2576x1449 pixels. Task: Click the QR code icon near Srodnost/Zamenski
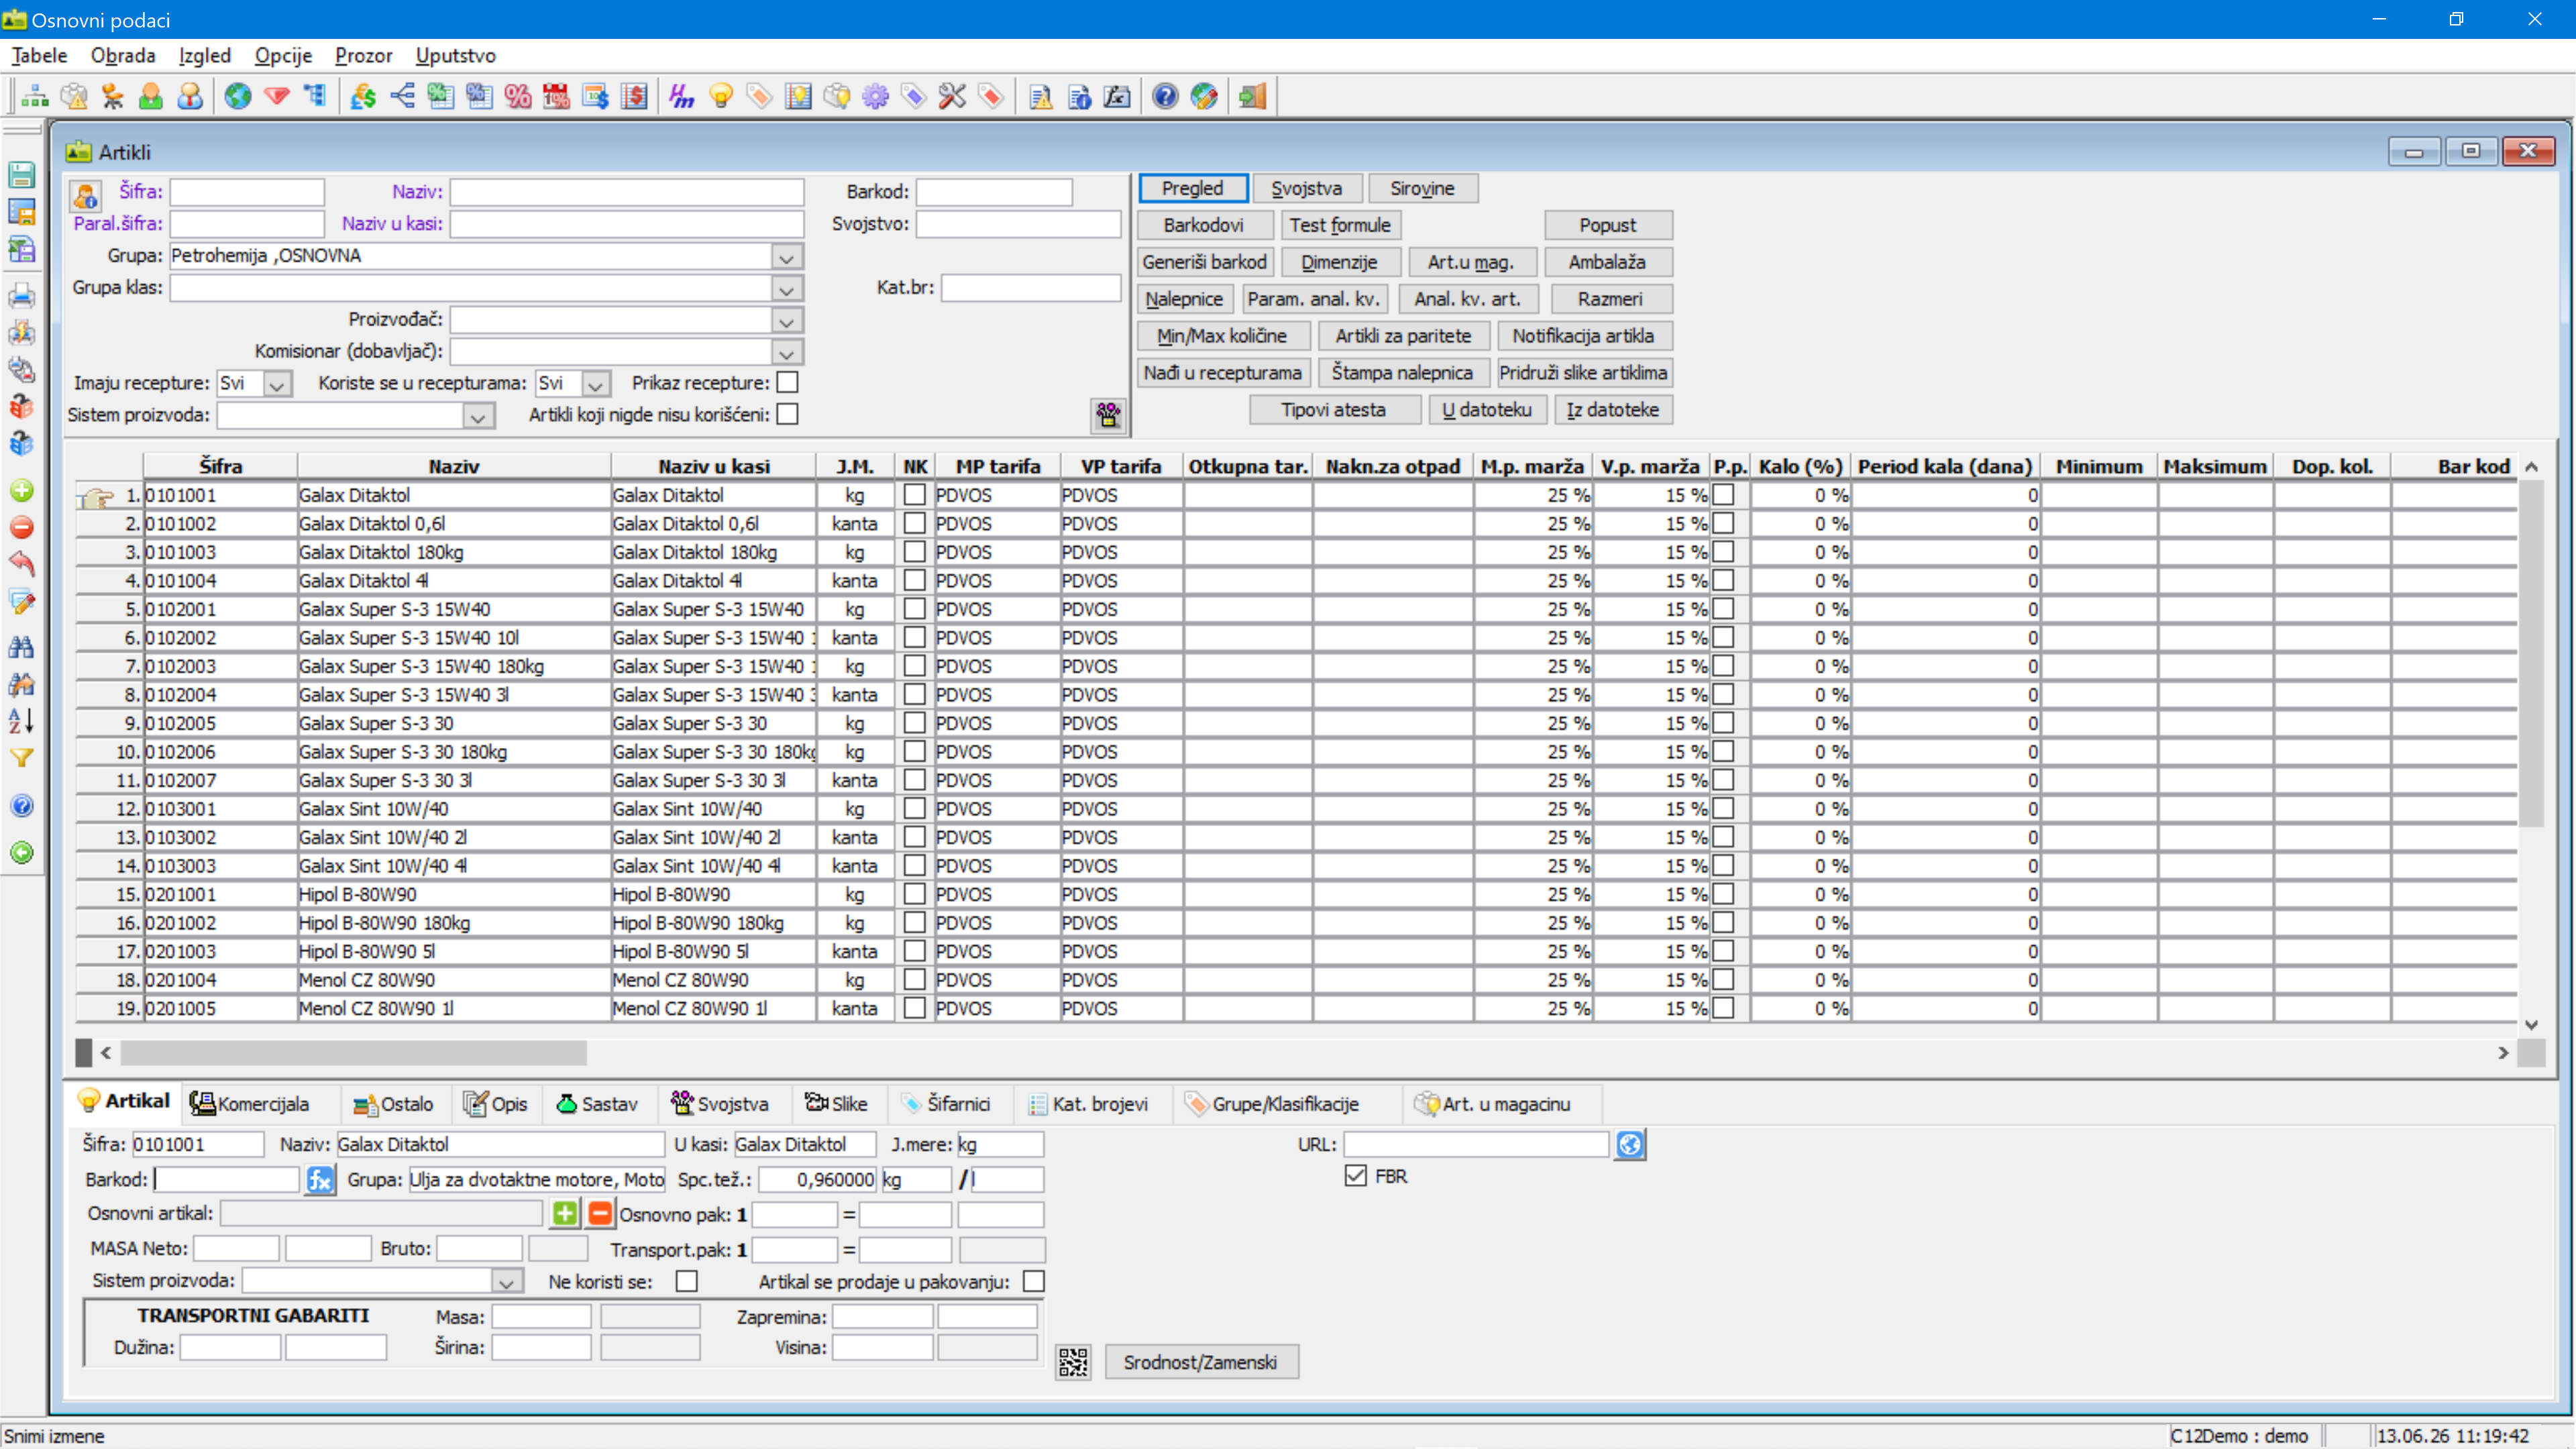click(x=1073, y=1362)
